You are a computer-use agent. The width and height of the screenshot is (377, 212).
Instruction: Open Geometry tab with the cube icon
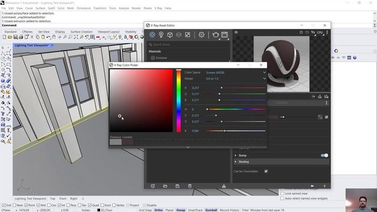(170, 35)
